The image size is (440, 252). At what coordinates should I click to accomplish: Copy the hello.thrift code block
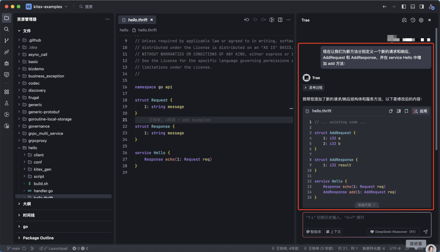coord(391,111)
